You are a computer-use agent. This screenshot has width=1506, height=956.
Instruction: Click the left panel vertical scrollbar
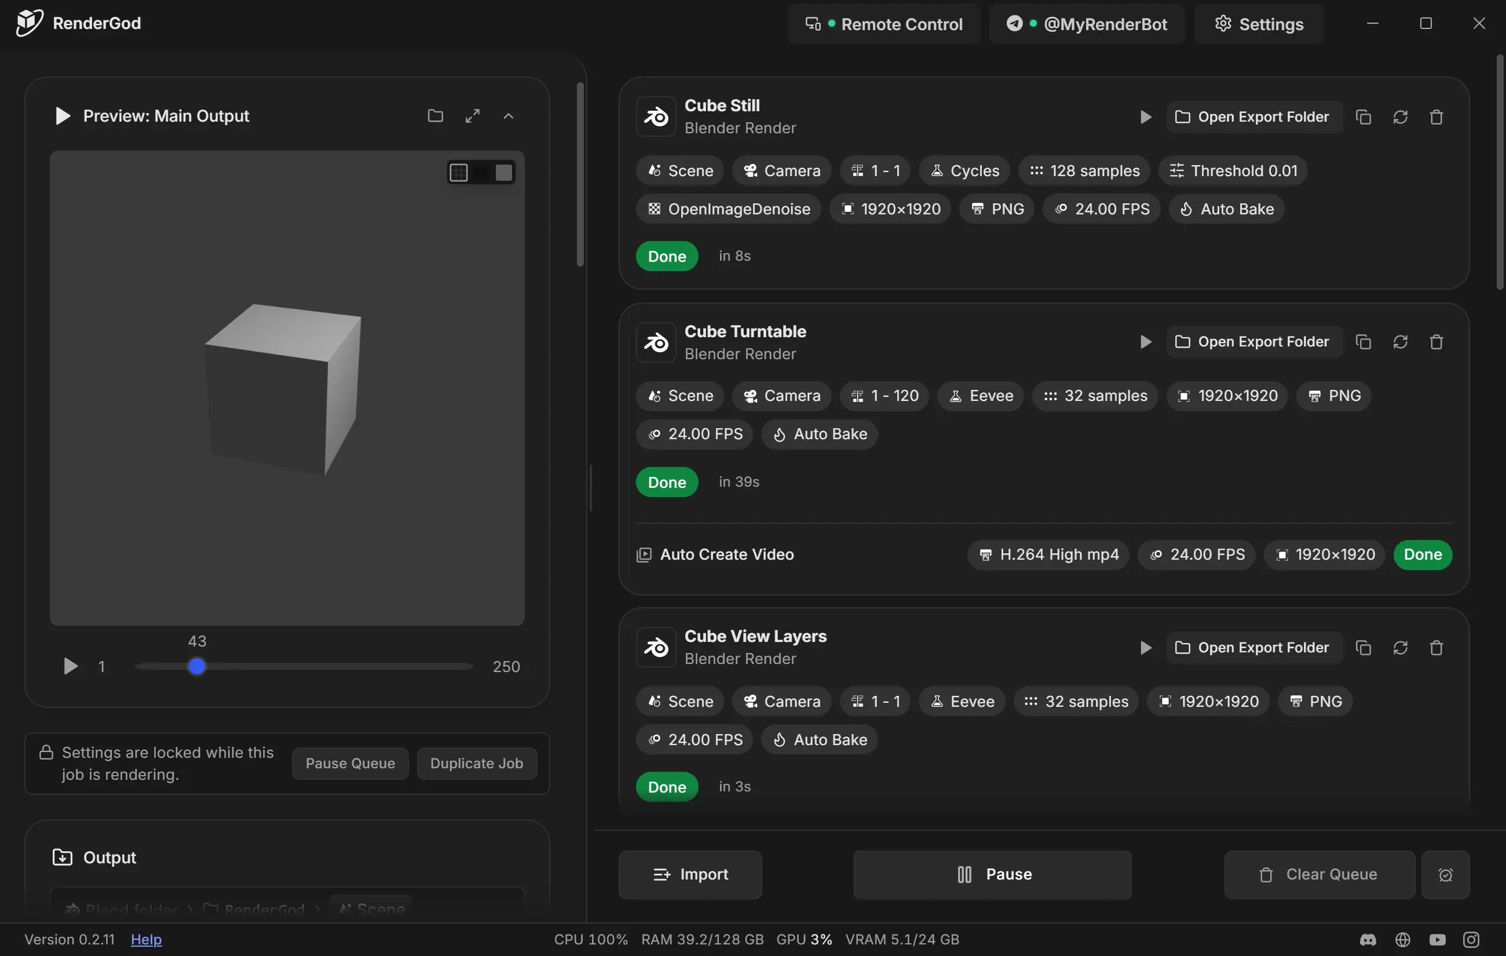coord(580,174)
